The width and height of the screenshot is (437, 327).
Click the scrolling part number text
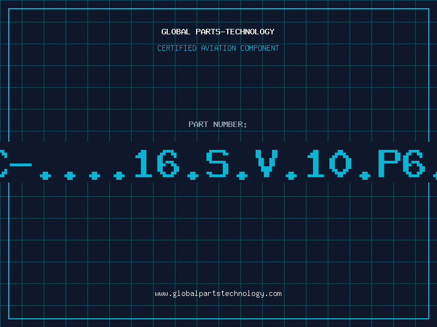point(218,164)
